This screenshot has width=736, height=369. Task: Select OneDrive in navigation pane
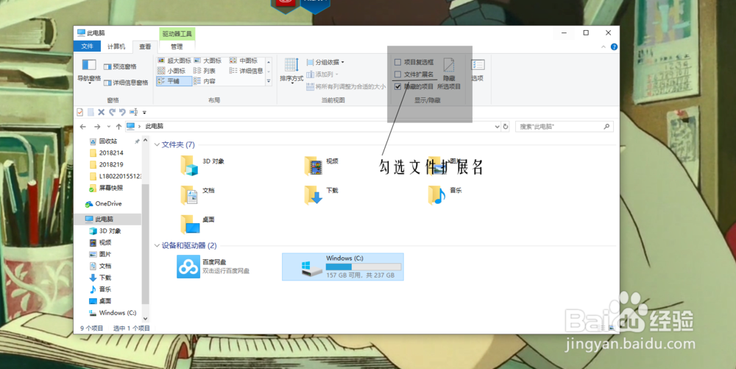104,204
